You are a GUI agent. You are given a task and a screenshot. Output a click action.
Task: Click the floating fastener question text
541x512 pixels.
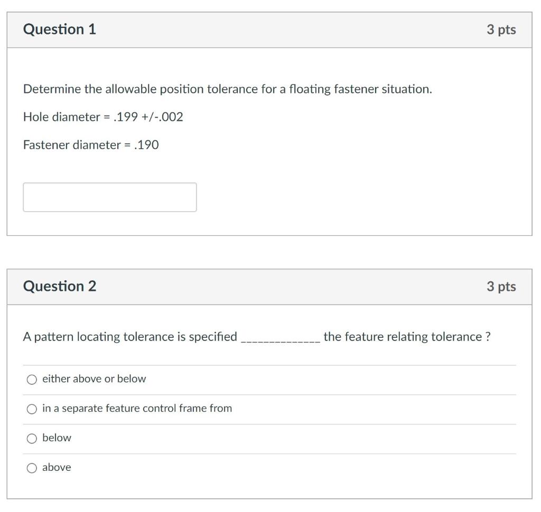pos(227,89)
